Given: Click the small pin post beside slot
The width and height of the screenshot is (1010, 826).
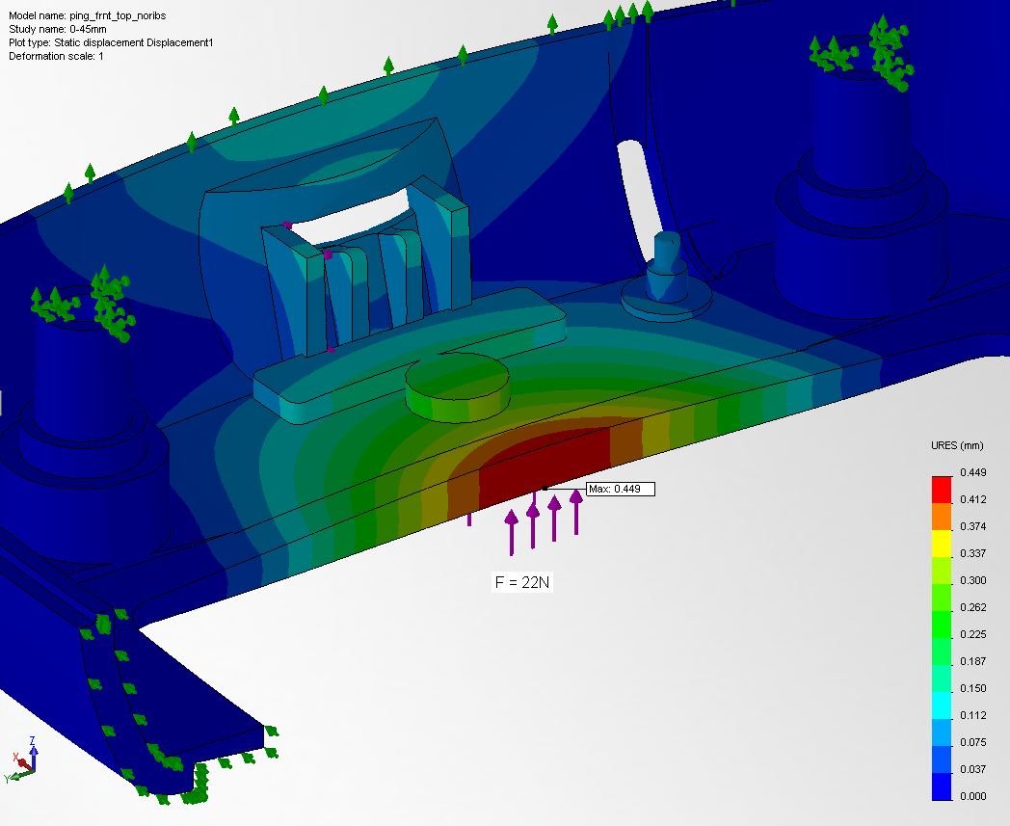Looking at the screenshot, I should (666, 260).
